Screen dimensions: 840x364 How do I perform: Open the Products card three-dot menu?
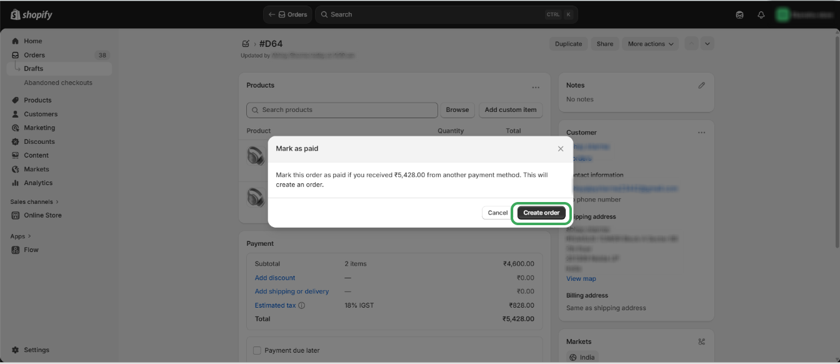(x=536, y=88)
